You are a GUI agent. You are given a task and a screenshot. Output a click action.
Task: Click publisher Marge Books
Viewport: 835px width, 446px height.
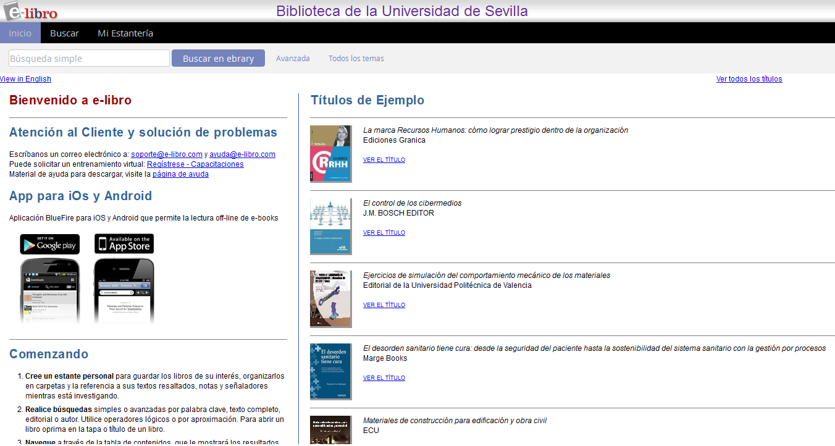click(385, 358)
